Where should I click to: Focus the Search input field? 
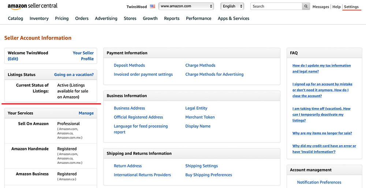click(x=276, y=7)
